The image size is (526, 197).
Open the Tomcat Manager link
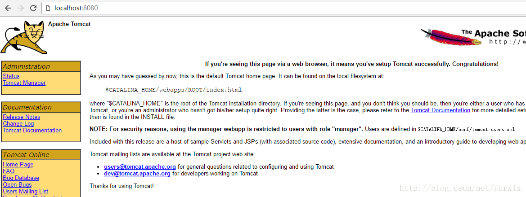24,83
